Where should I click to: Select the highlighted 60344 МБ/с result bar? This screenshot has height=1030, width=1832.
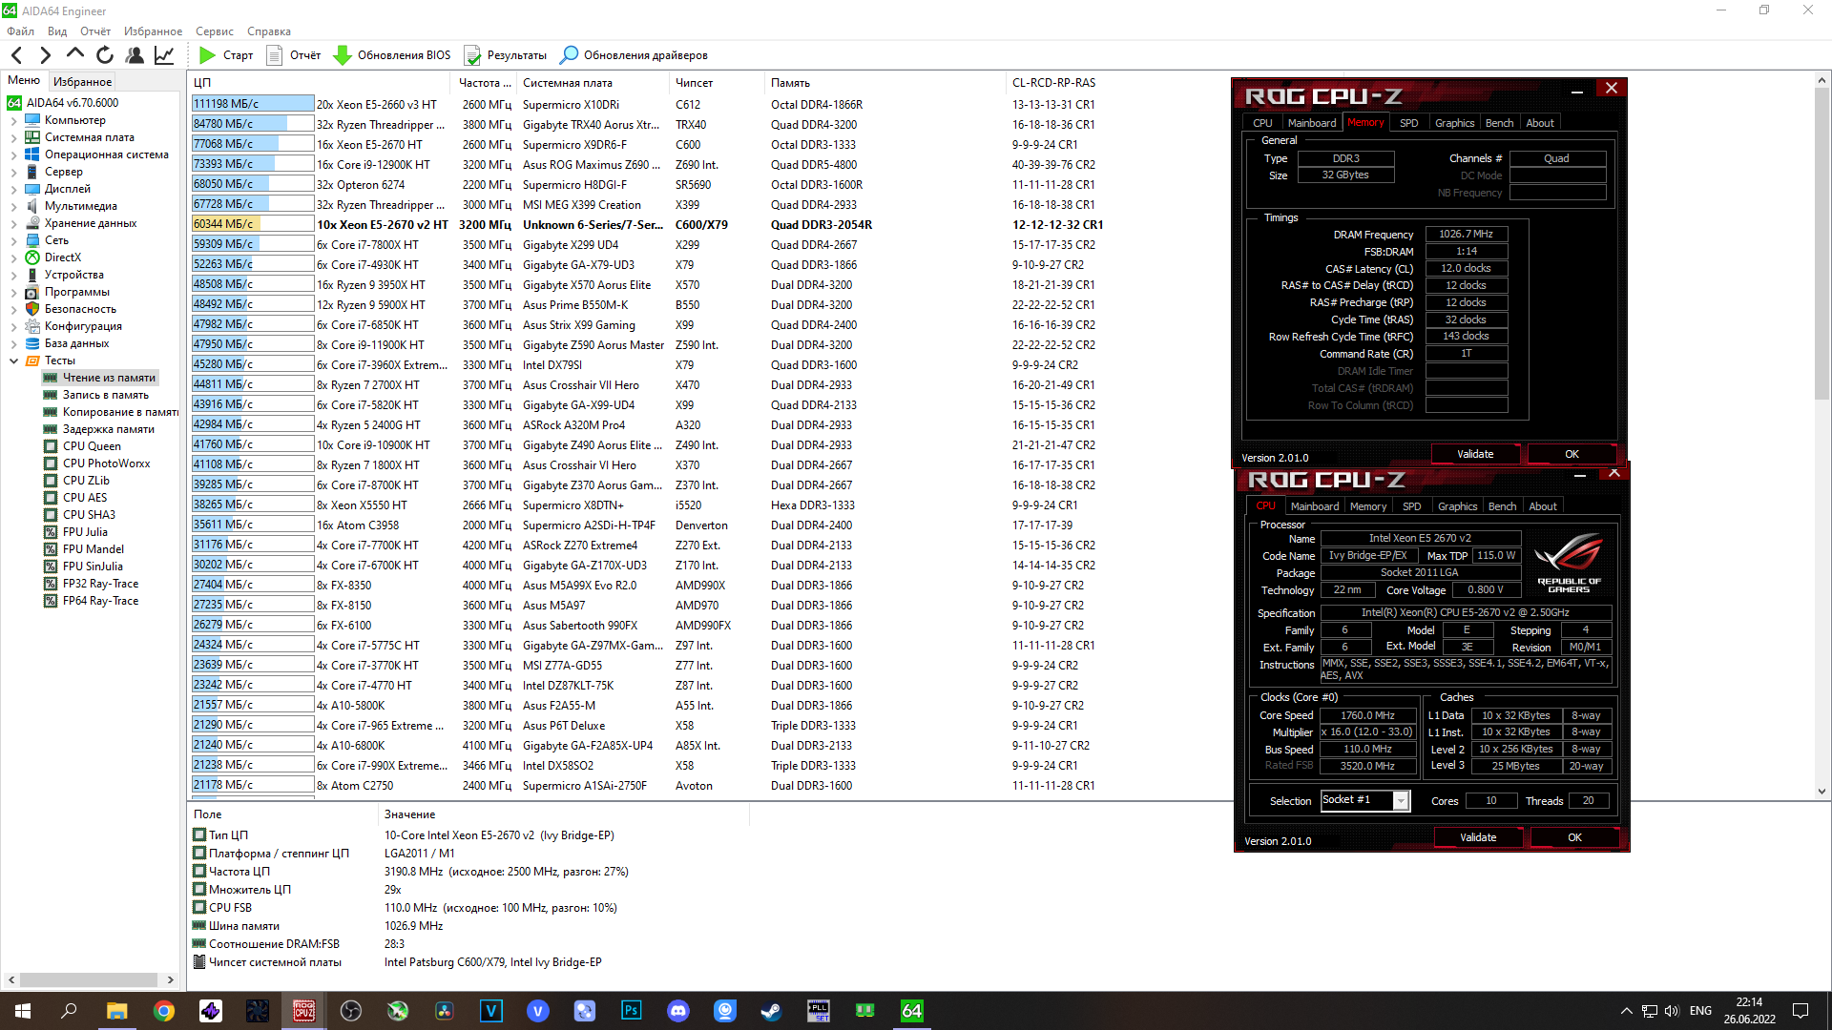[253, 225]
